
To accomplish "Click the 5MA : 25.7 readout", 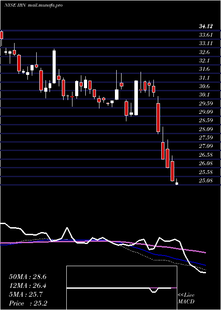I will (25, 295).
